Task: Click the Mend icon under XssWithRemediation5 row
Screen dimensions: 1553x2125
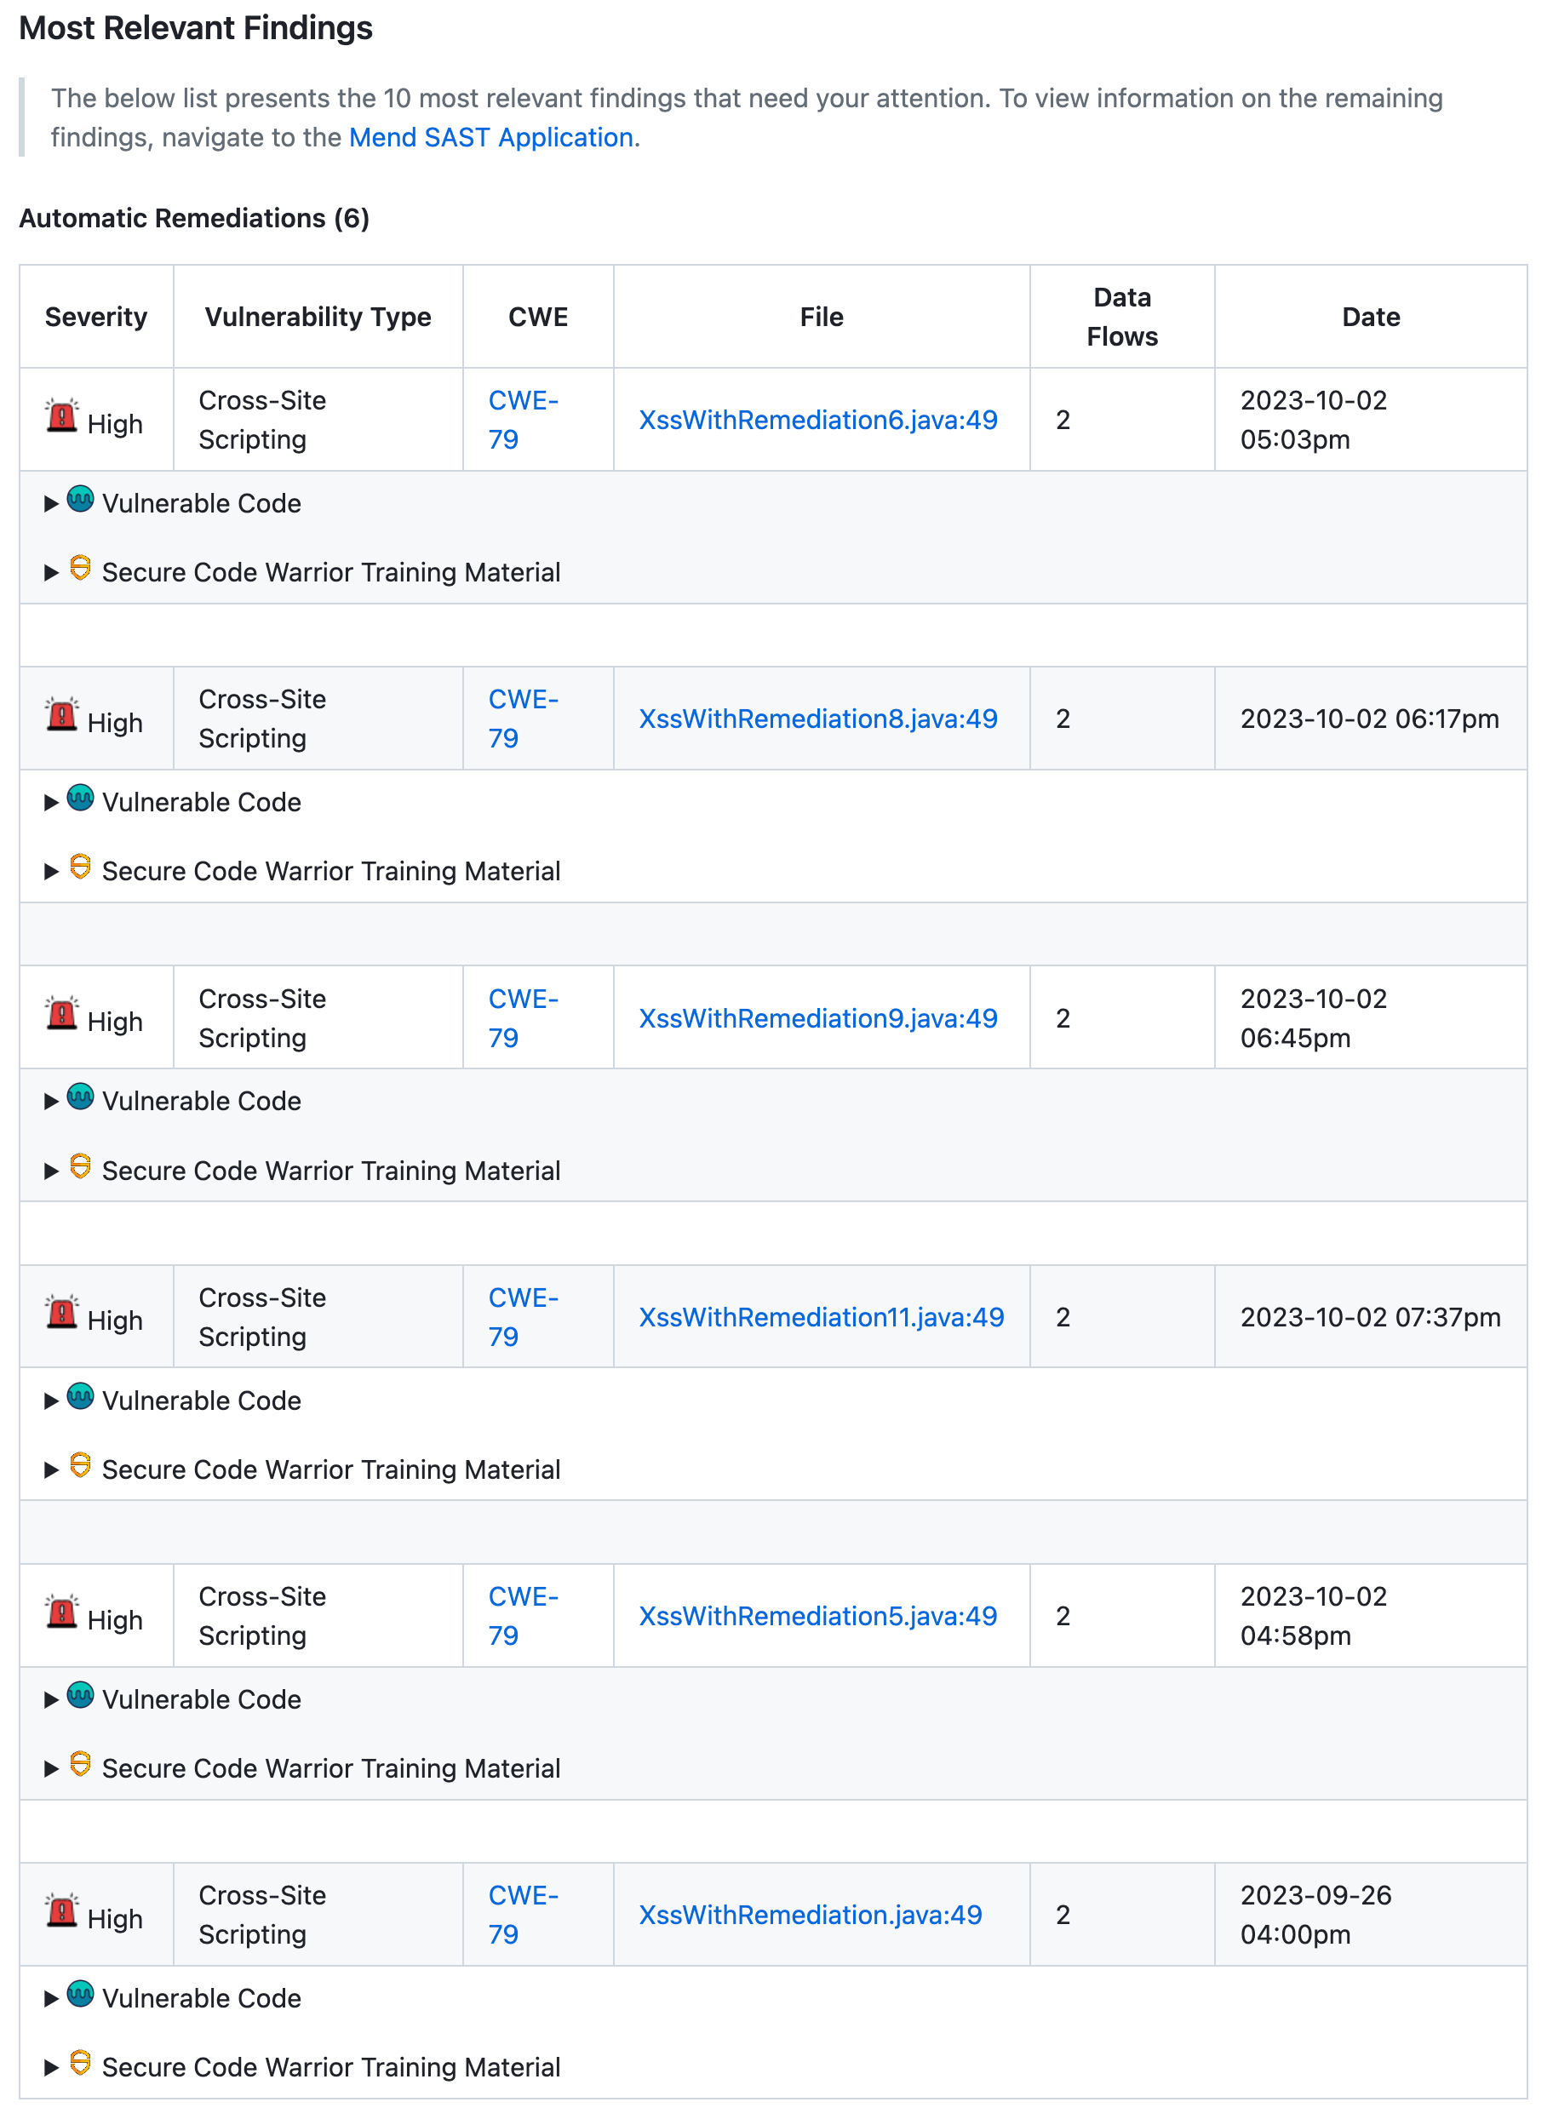Action: click(x=81, y=1696)
